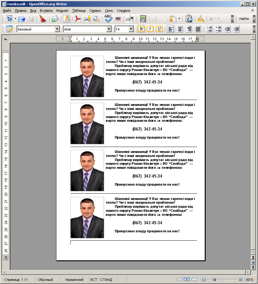
Task: Click the Open file folder icon
Action: (21, 19)
